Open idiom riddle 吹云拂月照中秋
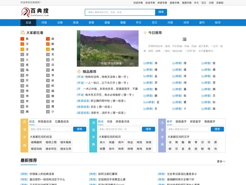The width and height of the screenshot is (246, 185). click(108, 101)
